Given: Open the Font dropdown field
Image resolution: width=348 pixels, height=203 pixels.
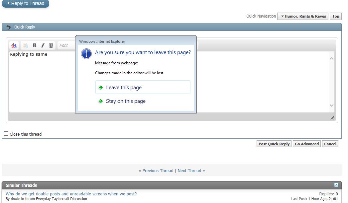Looking at the screenshot, I should click(66, 45).
